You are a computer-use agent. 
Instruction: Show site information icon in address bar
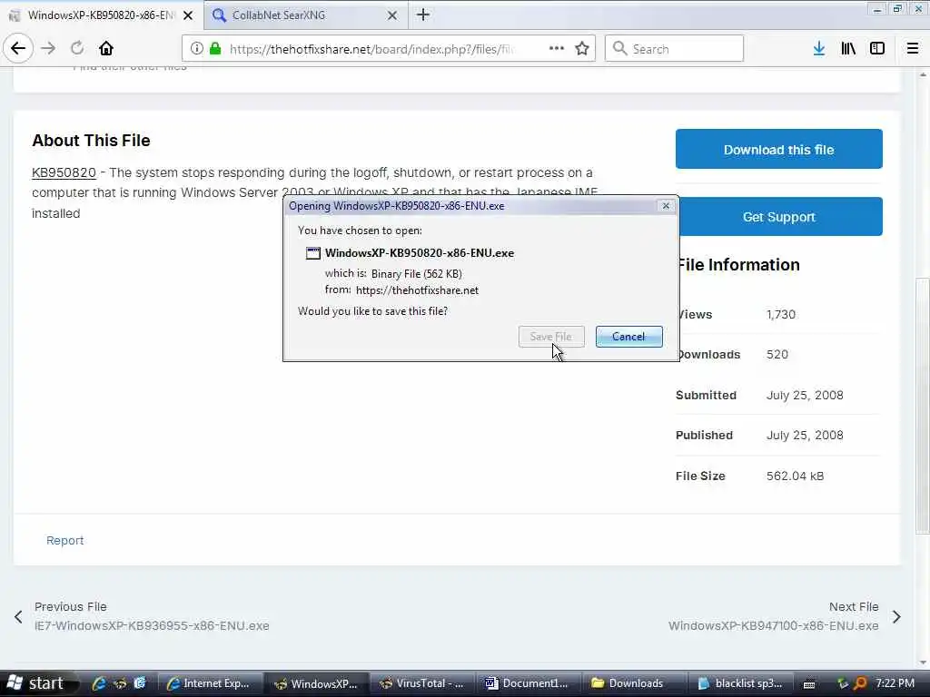tap(197, 49)
